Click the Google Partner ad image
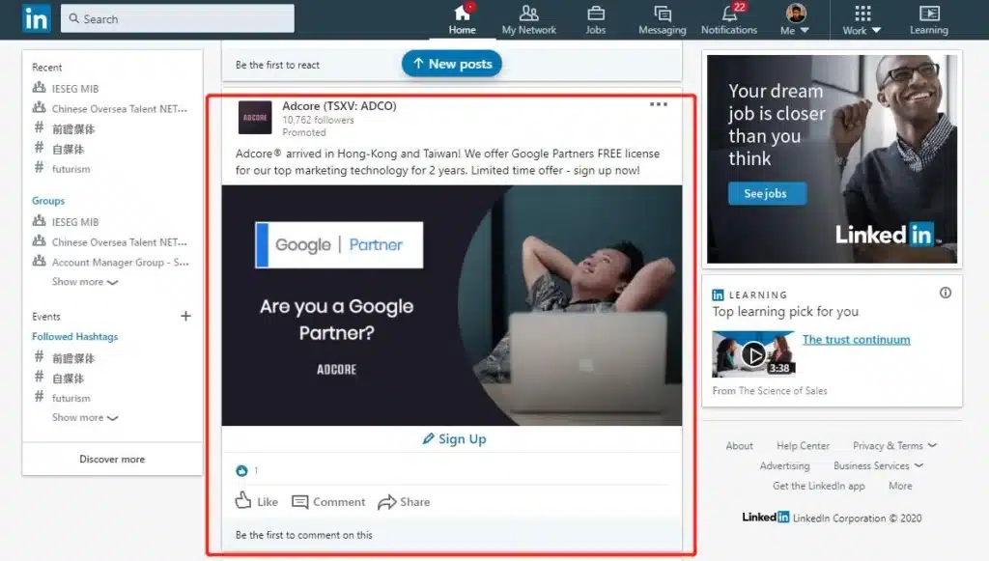This screenshot has width=989, height=561. point(452,305)
